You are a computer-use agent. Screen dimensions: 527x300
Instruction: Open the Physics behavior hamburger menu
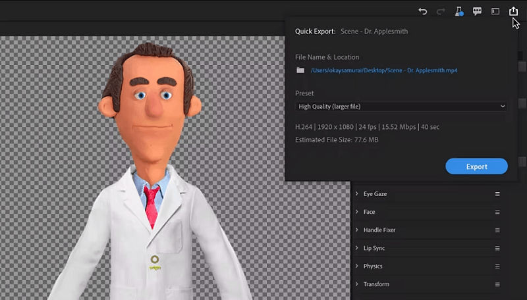pos(497,266)
